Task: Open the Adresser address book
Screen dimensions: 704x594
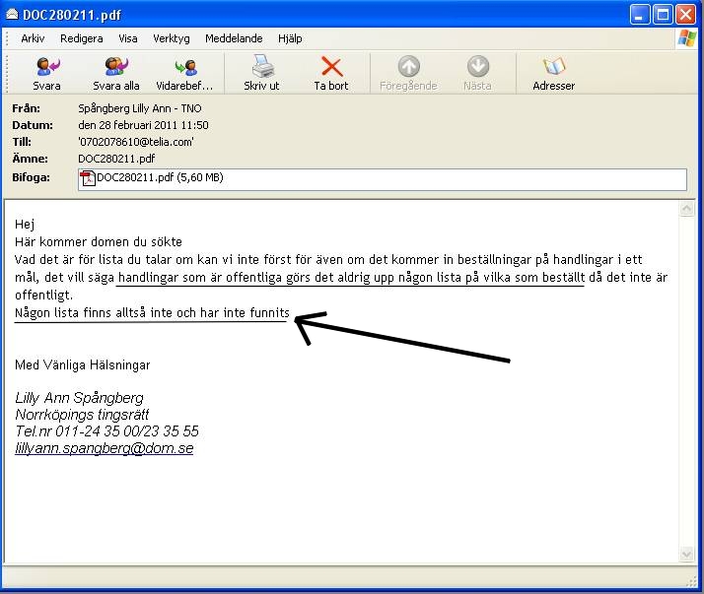Action: (553, 74)
